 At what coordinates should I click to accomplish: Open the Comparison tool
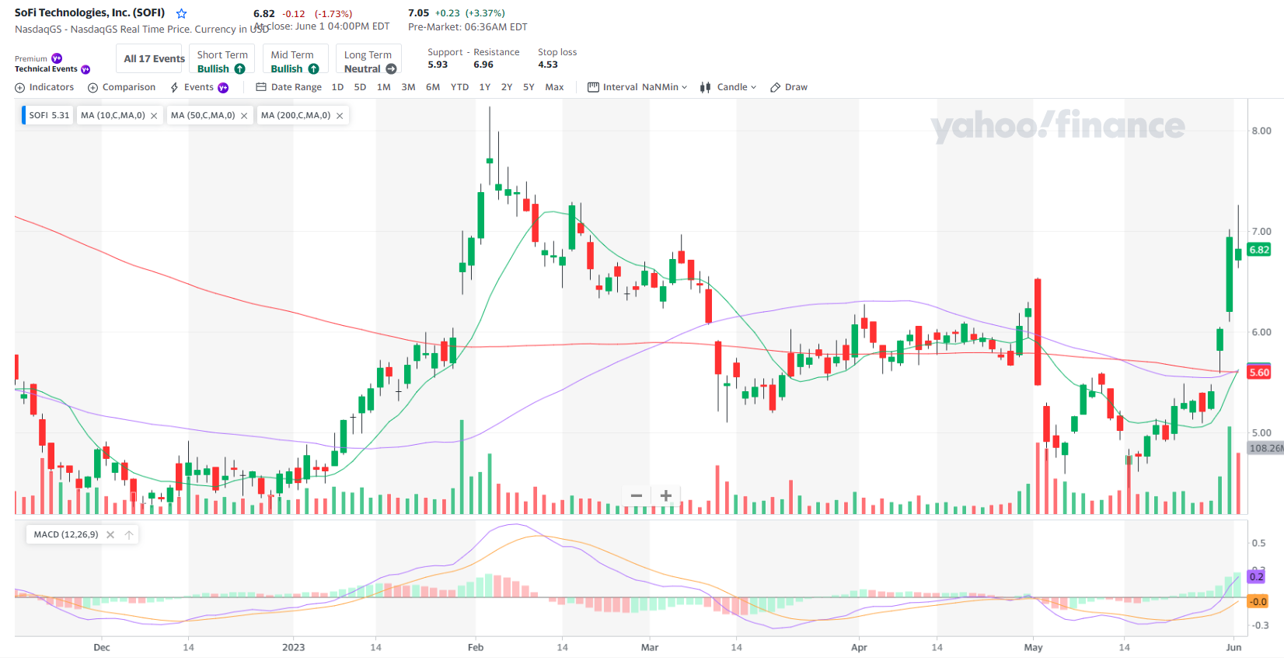pos(121,87)
